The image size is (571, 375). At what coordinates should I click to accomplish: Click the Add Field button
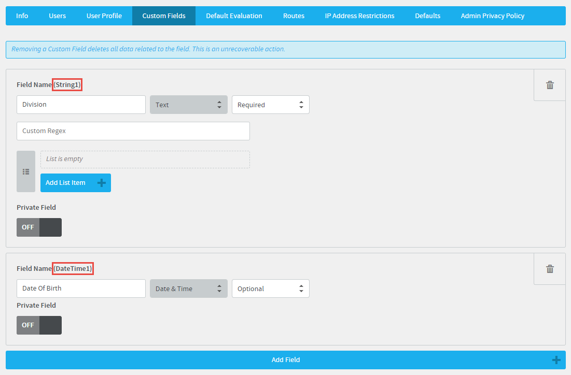coord(285,360)
